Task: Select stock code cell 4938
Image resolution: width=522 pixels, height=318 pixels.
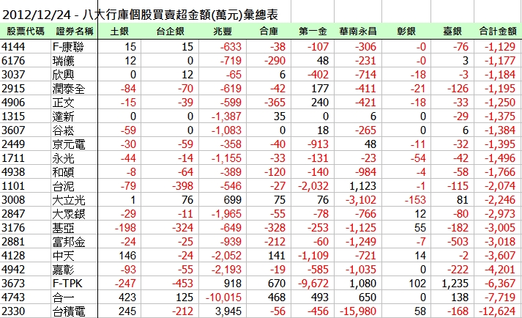Action: point(13,172)
